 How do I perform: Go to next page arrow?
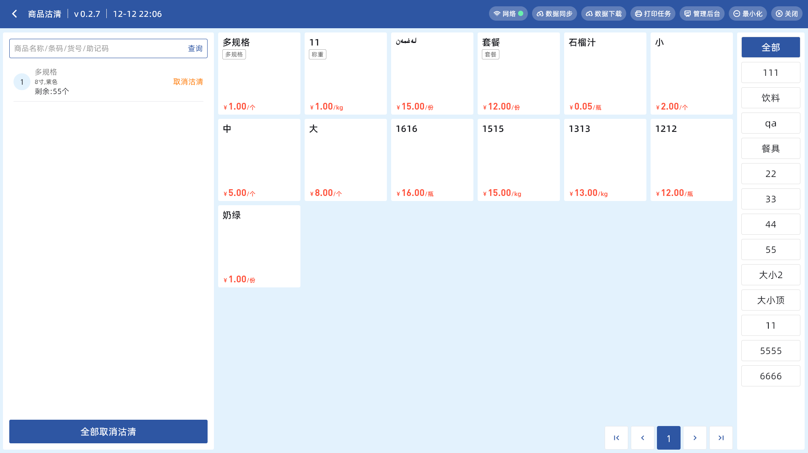point(695,438)
